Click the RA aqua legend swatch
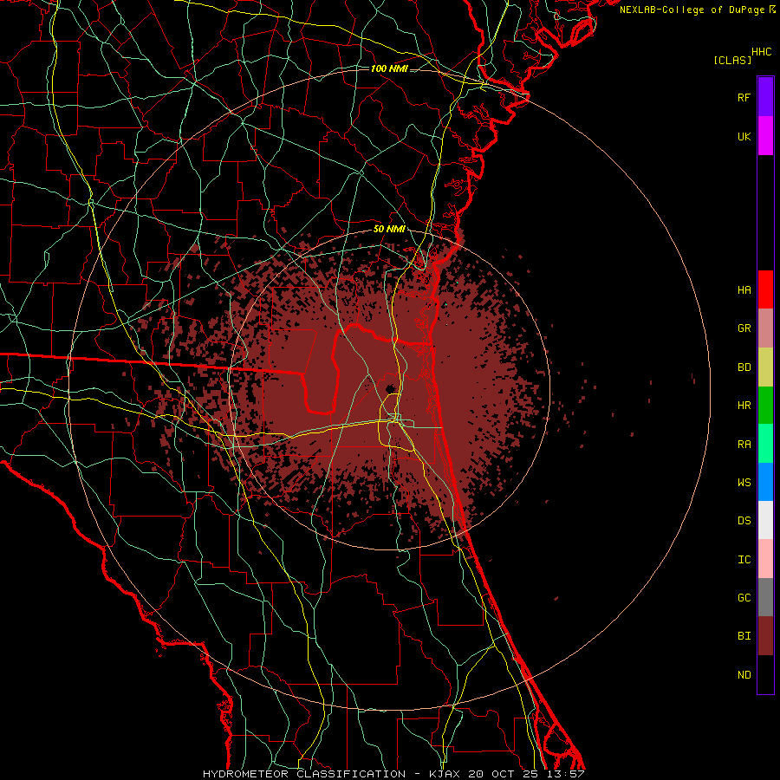Image resolution: width=780 pixels, height=780 pixels. pyautogui.click(x=765, y=444)
